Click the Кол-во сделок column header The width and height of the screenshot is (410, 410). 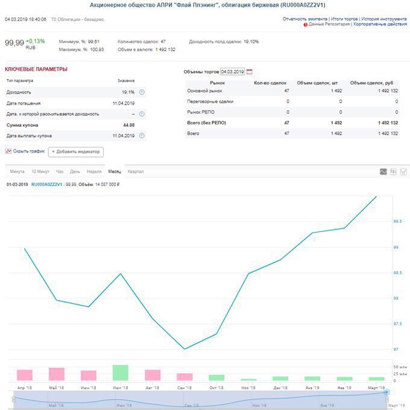point(270,83)
